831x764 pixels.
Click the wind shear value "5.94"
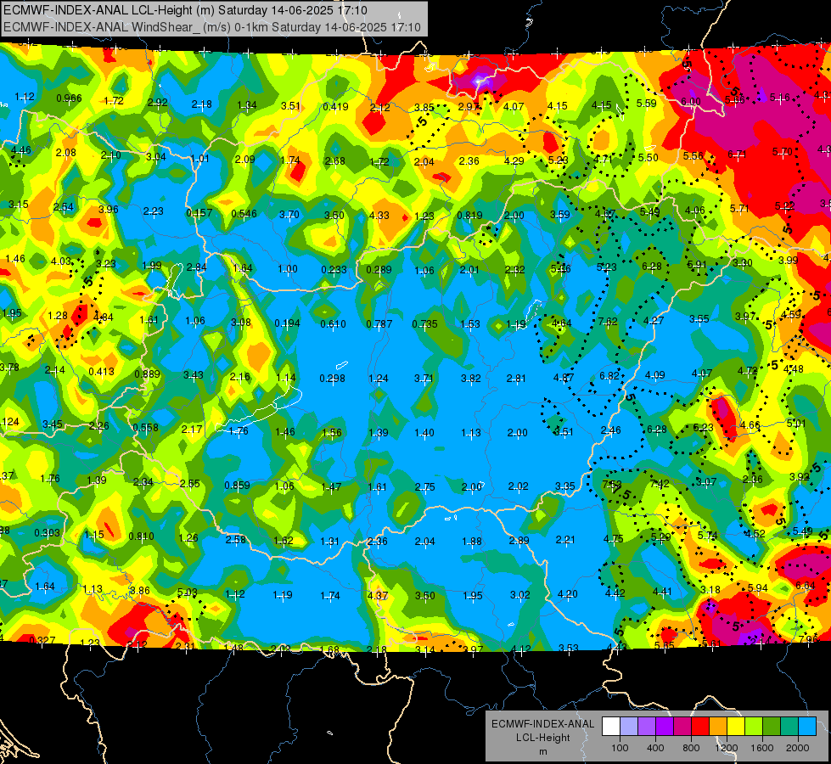[758, 587]
